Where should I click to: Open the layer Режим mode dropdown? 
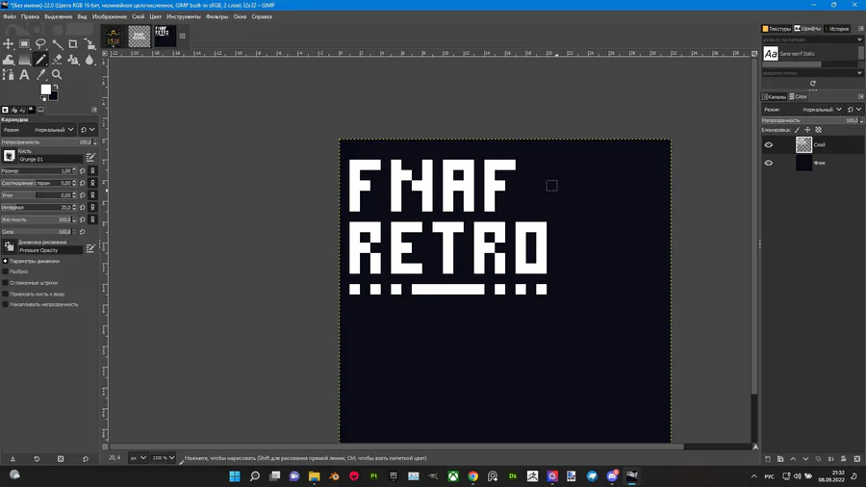[803, 110]
